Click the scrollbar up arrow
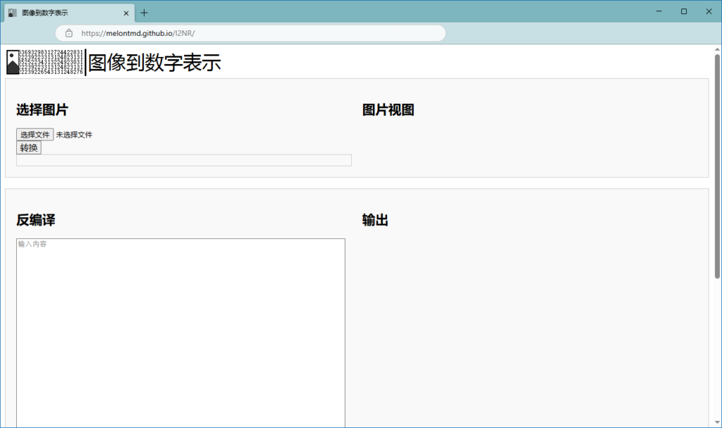The width and height of the screenshot is (722, 428). (x=717, y=49)
